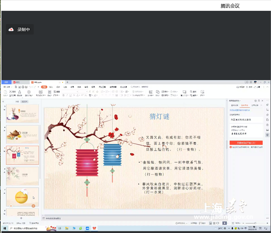This screenshot has height=233, width=271.
Task: Toggle Bold formatting
Action: 63,95
